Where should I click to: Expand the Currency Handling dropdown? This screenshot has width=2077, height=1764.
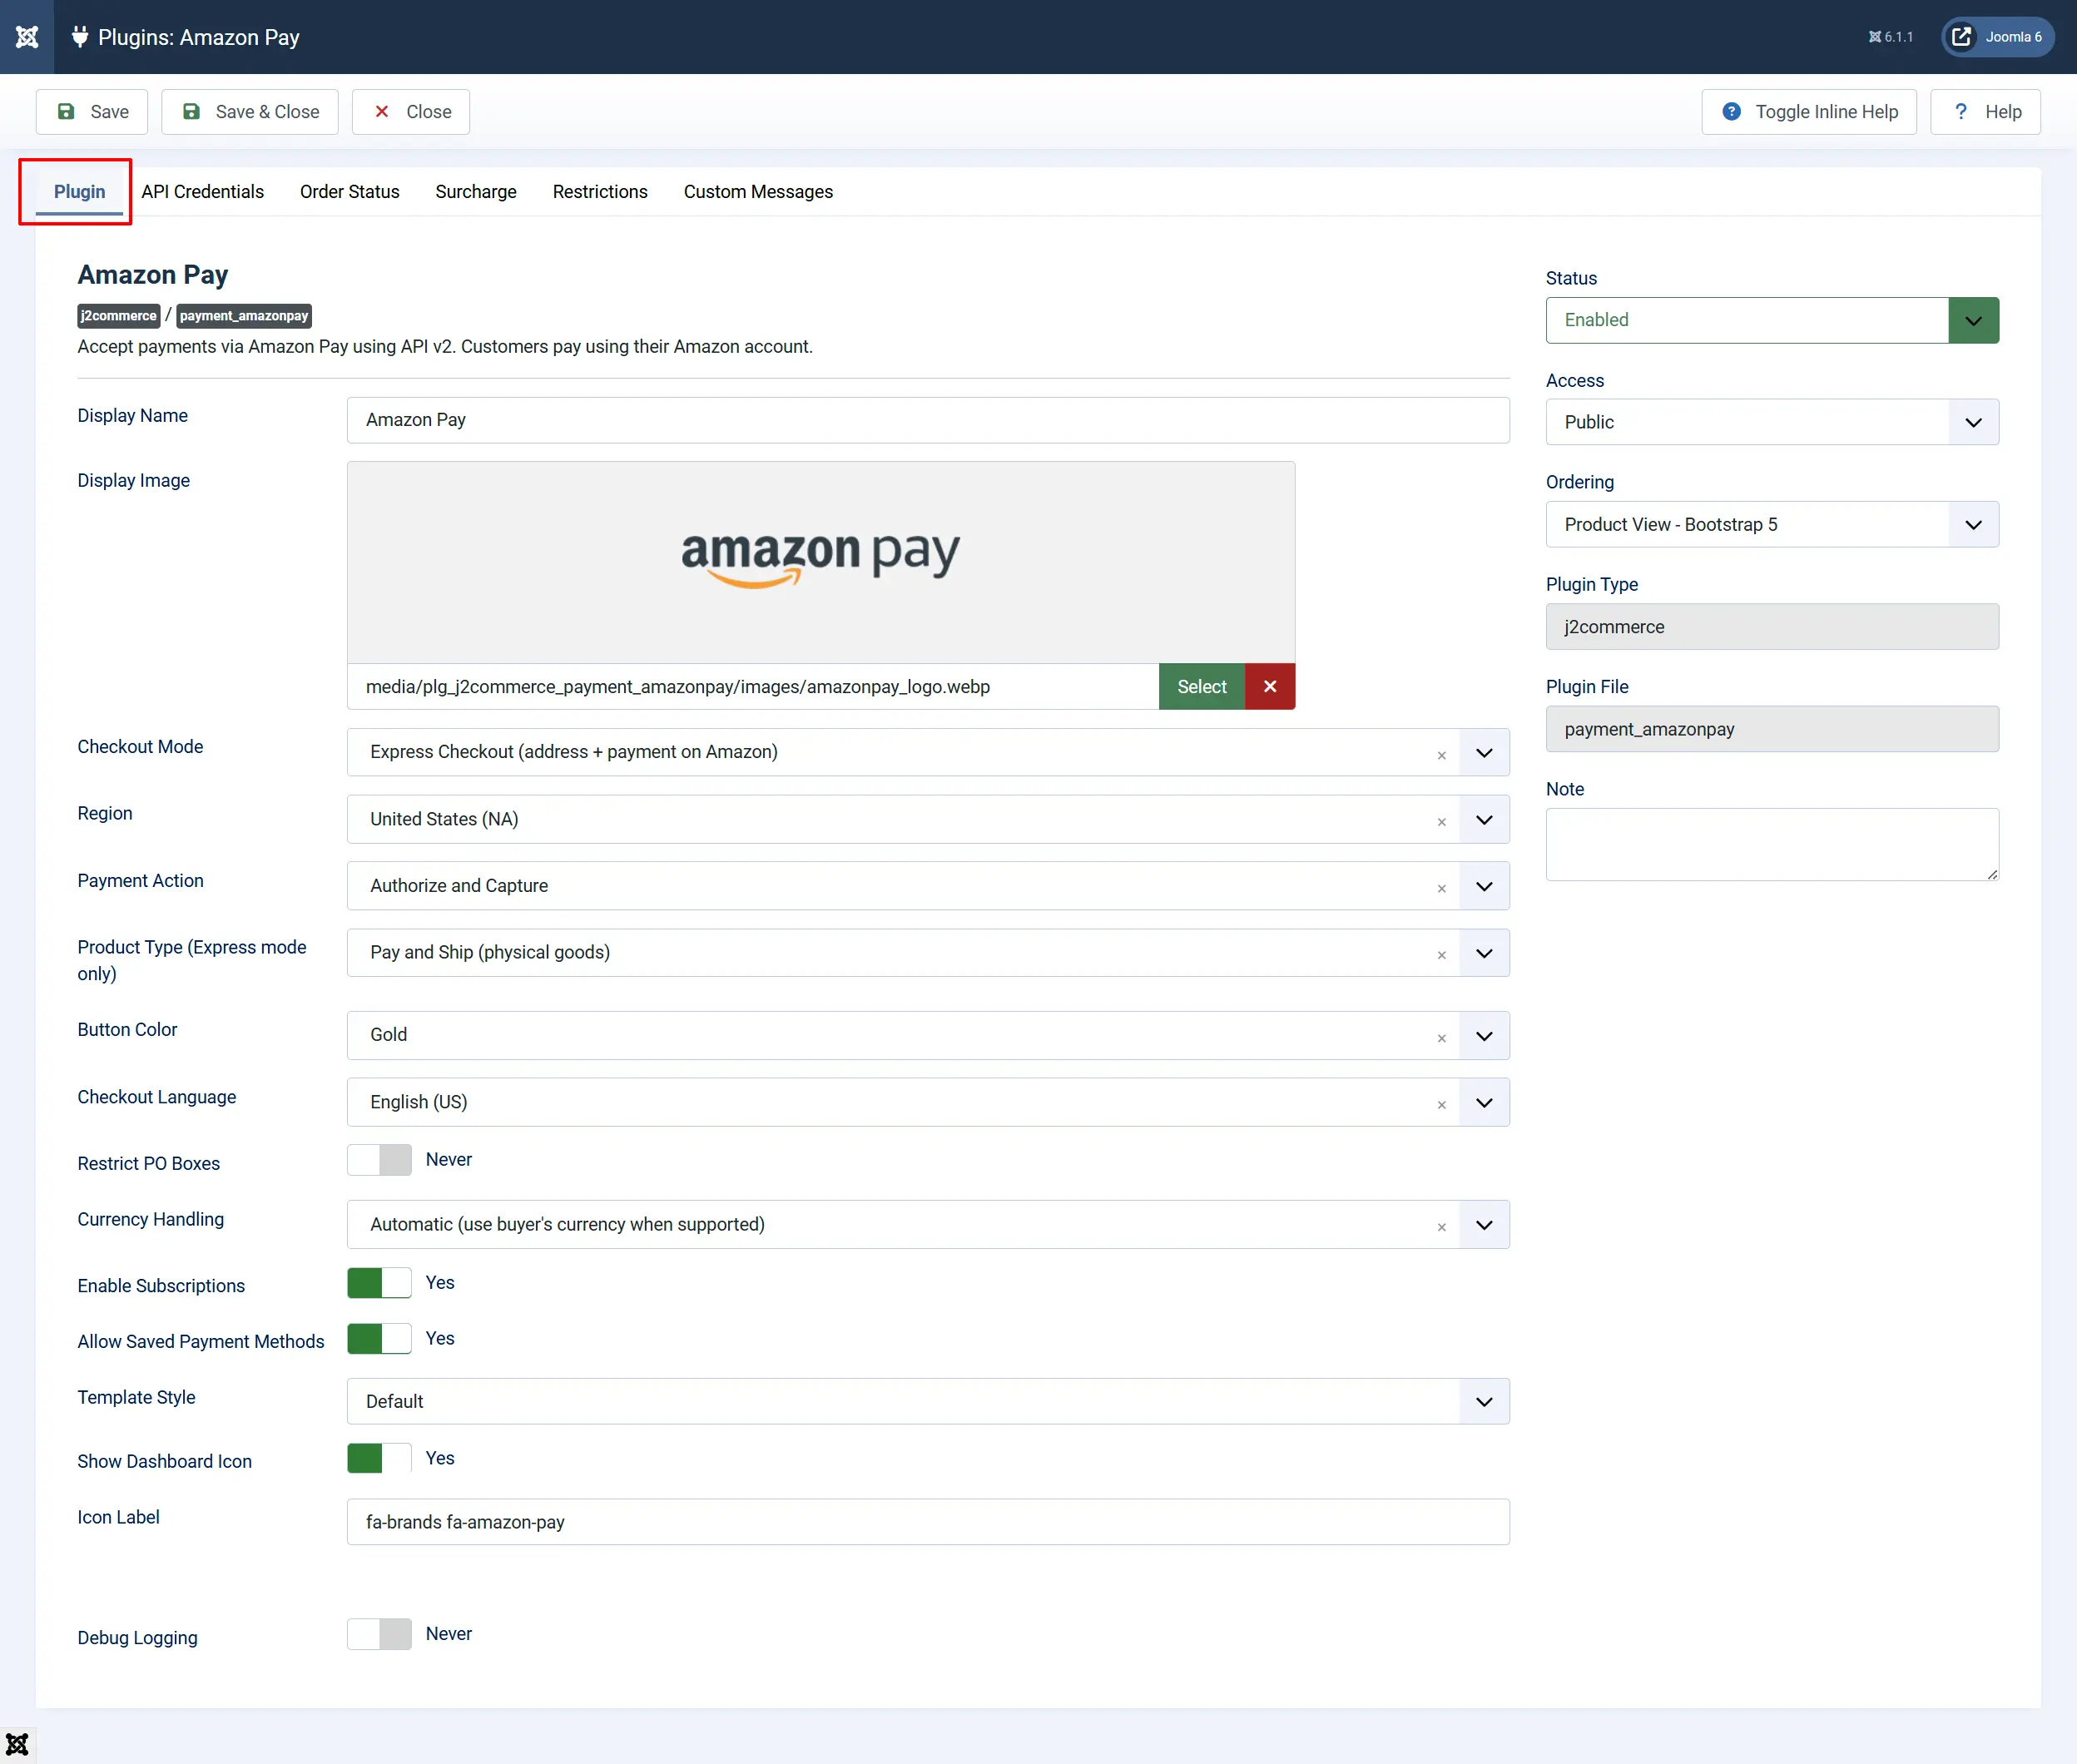(x=1484, y=1225)
